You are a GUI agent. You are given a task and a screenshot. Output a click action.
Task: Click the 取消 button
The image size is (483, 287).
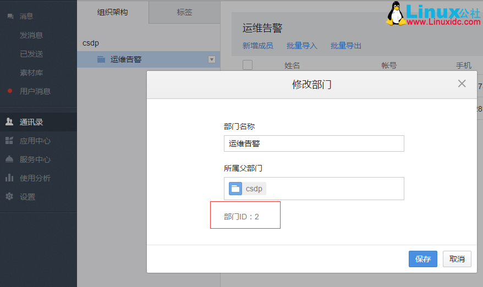(457, 259)
